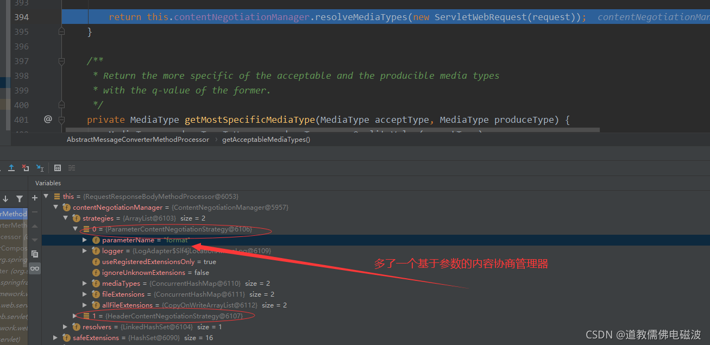Click the ConcurrentHashMap@6111 fileExtensions value
This screenshot has height=345, width=710.
(199, 294)
